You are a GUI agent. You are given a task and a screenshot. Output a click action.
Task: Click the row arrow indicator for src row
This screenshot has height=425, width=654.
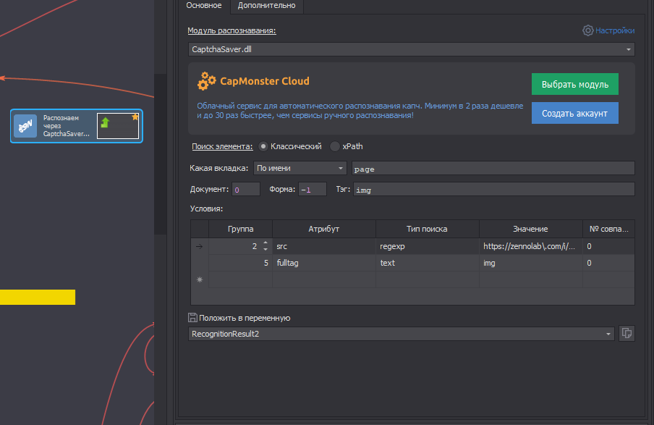pyautogui.click(x=200, y=246)
